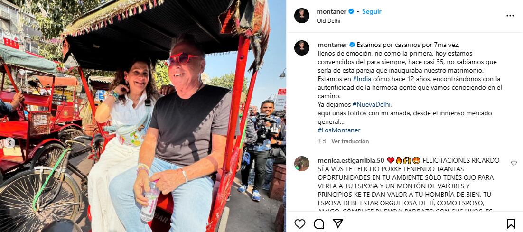
Task: Open comments with the speech bubble icon
Action: pyautogui.click(x=319, y=223)
